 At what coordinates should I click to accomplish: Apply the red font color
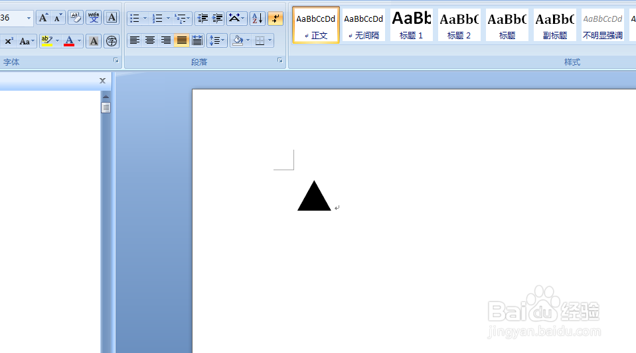click(69, 41)
